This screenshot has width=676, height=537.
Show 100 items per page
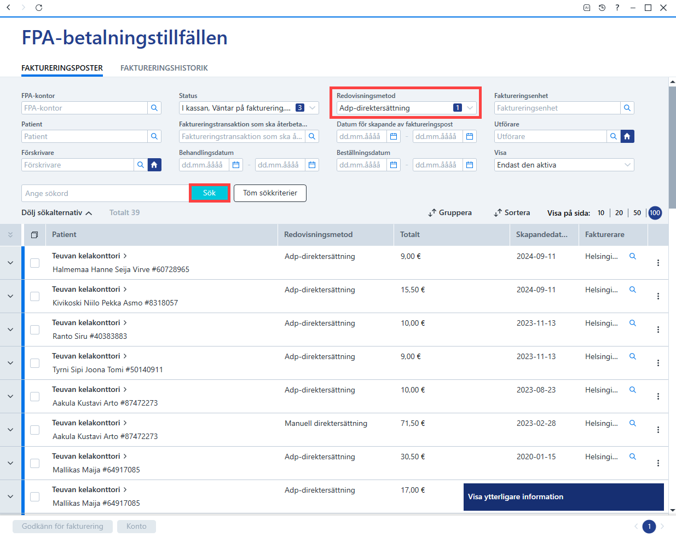click(655, 213)
